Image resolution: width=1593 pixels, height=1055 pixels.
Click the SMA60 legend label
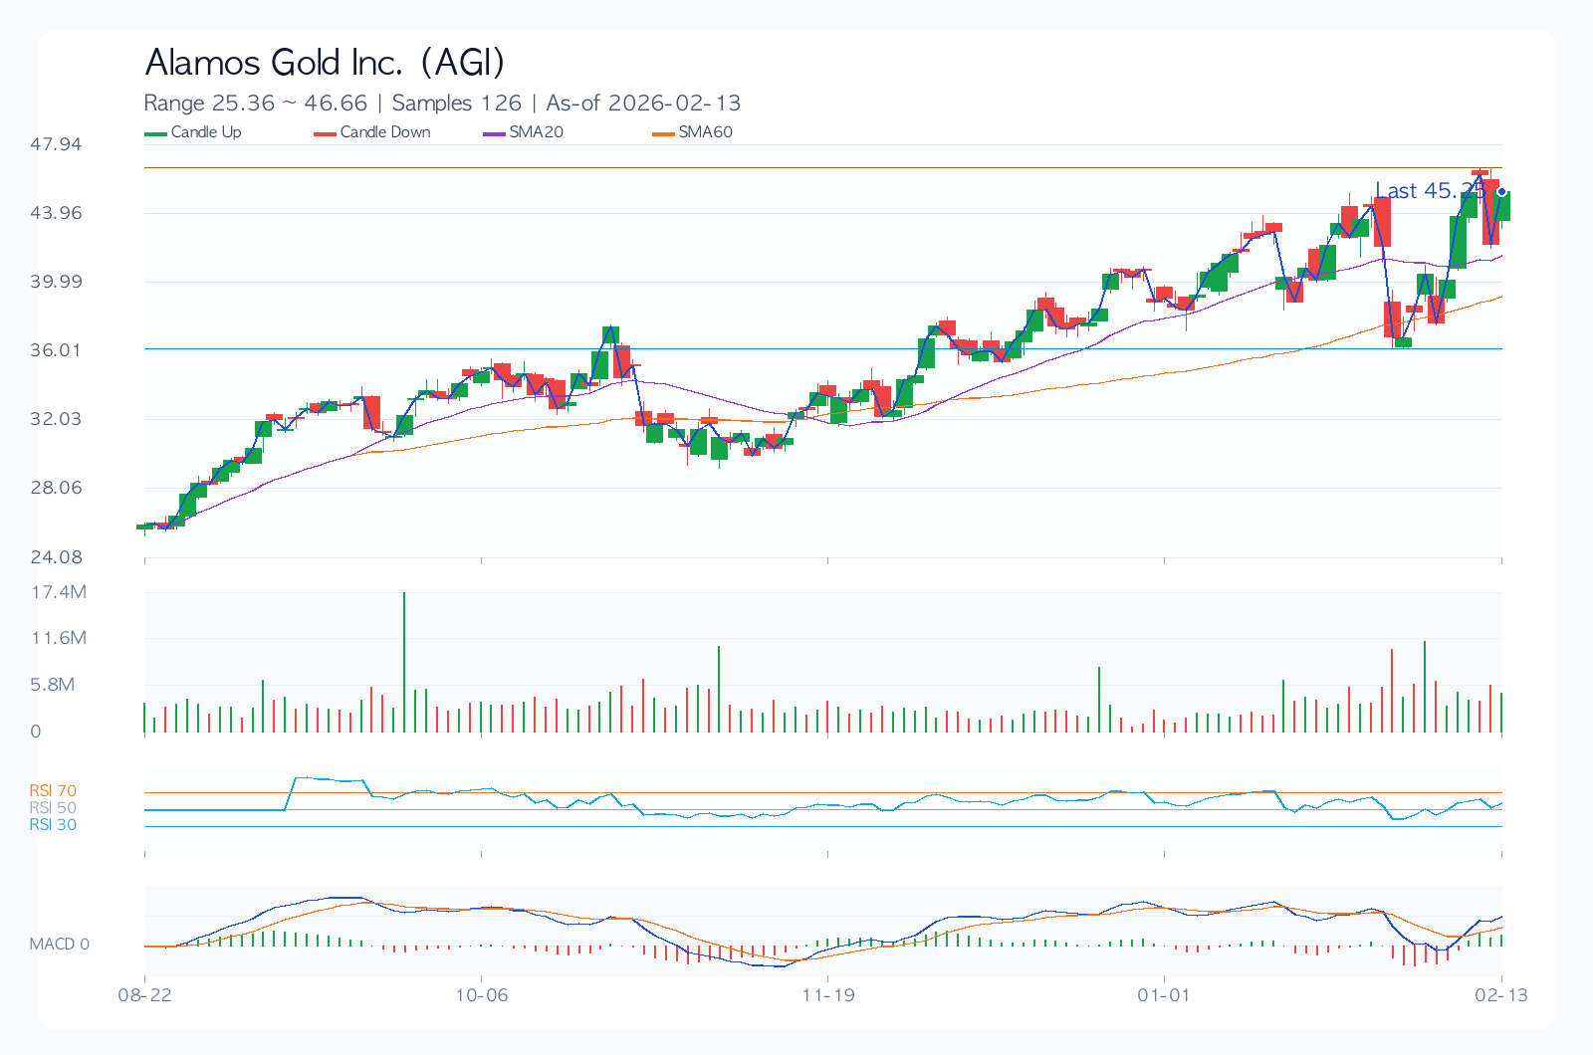[x=705, y=132]
